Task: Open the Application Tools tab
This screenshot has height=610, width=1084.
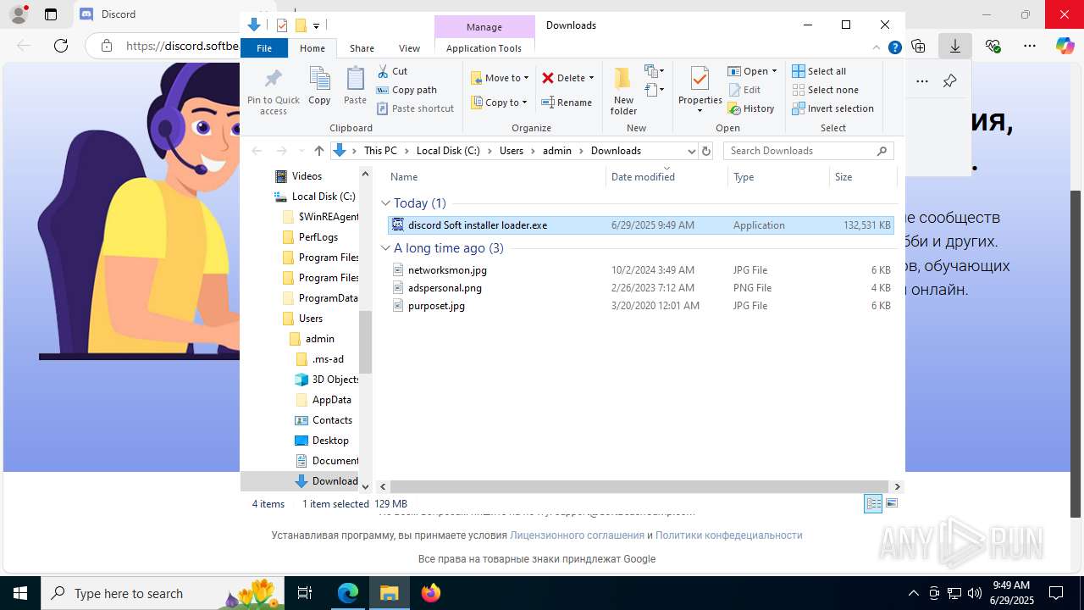Action: click(484, 48)
